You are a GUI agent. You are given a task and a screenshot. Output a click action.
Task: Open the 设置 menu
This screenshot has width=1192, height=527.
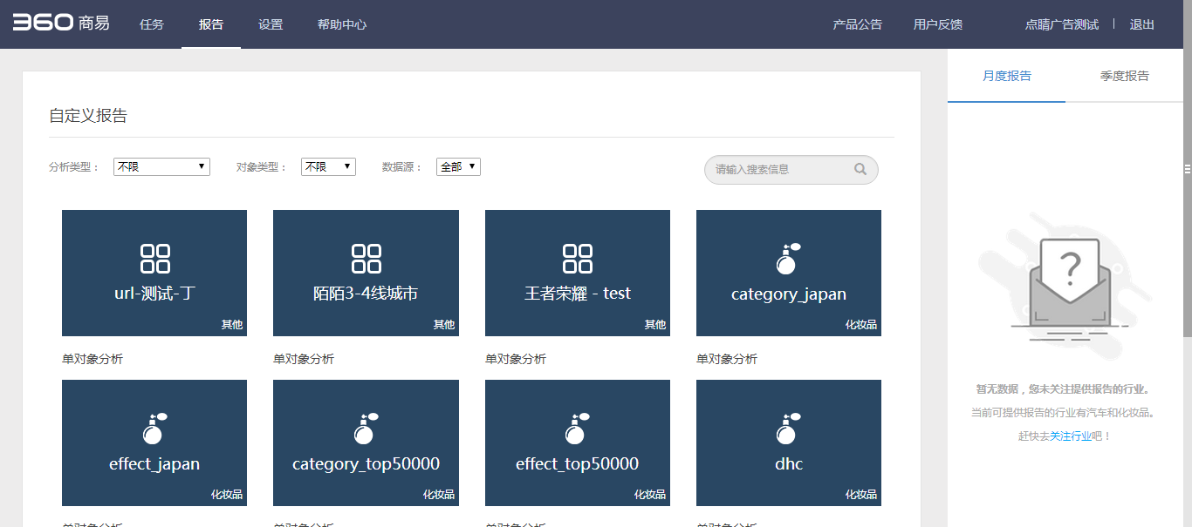point(271,24)
